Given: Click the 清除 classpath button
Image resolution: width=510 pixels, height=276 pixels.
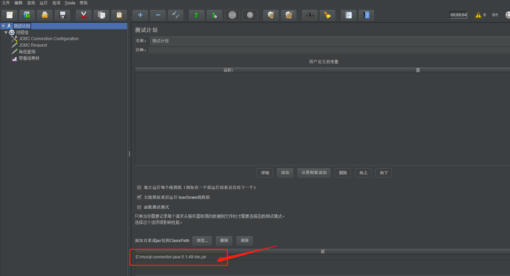Looking at the screenshot, I should pyautogui.click(x=245, y=241).
